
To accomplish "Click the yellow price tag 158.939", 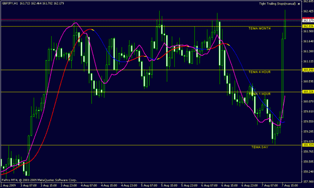I will 308,145.
